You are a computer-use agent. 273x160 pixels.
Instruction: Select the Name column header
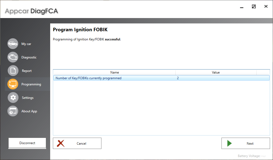point(114,72)
